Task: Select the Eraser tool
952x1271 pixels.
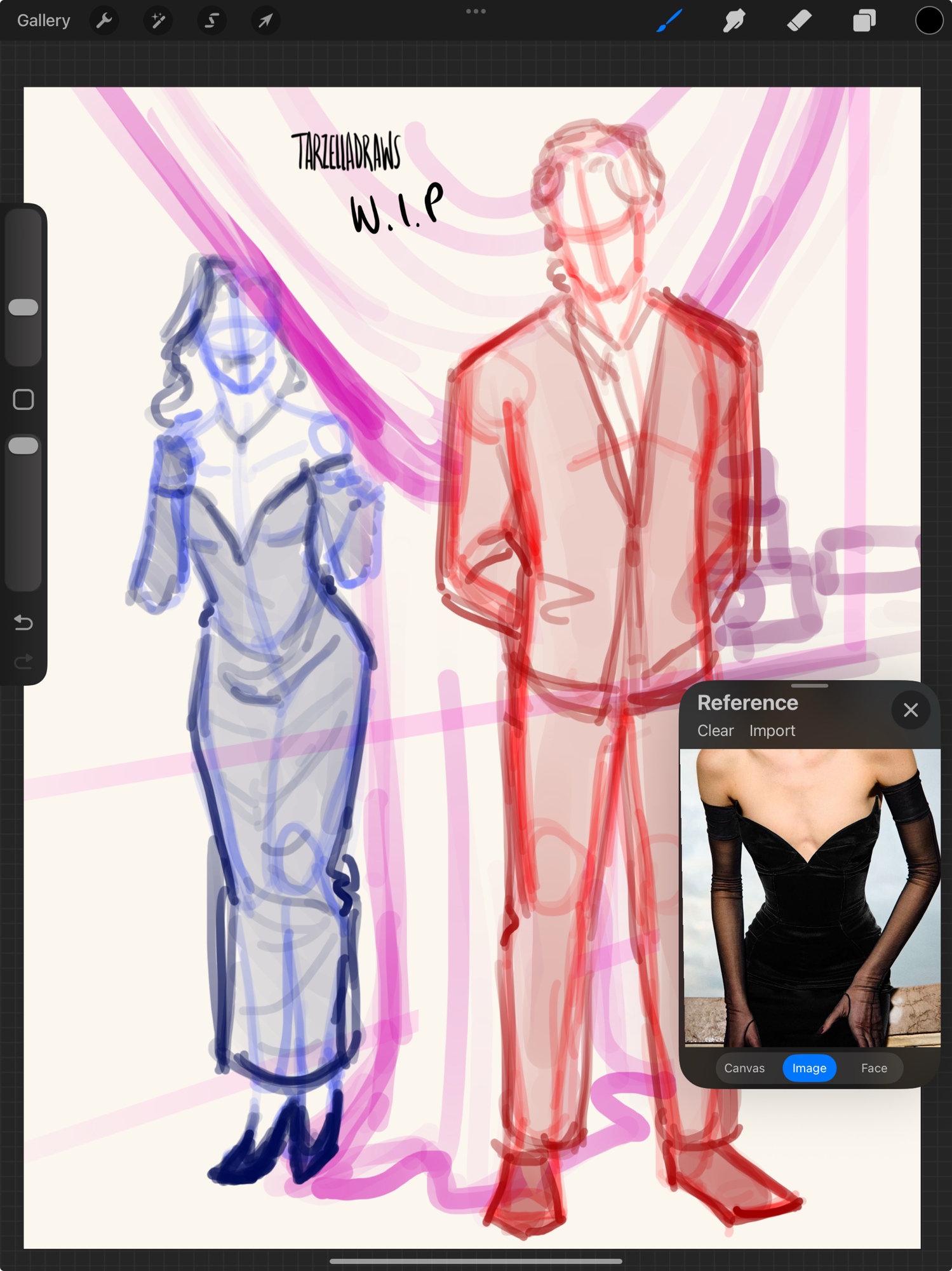Action: (x=799, y=21)
